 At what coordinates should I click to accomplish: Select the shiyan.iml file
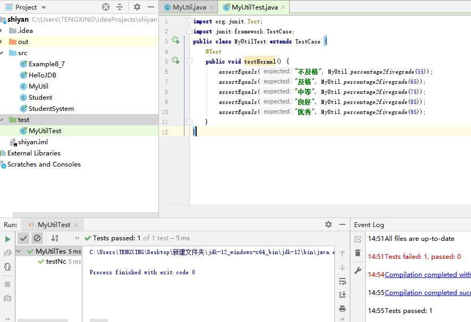coord(33,142)
